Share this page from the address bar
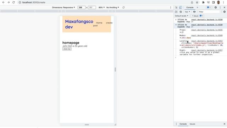 click(192, 2)
